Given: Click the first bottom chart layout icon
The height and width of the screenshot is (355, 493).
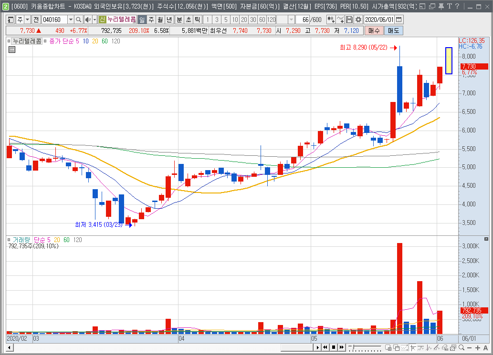Looking at the screenshot, I should coord(388,347).
